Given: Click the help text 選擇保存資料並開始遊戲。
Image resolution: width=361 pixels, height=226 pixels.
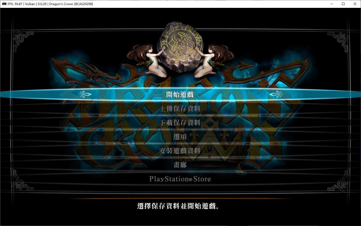Looking at the screenshot, I should pos(178,206).
